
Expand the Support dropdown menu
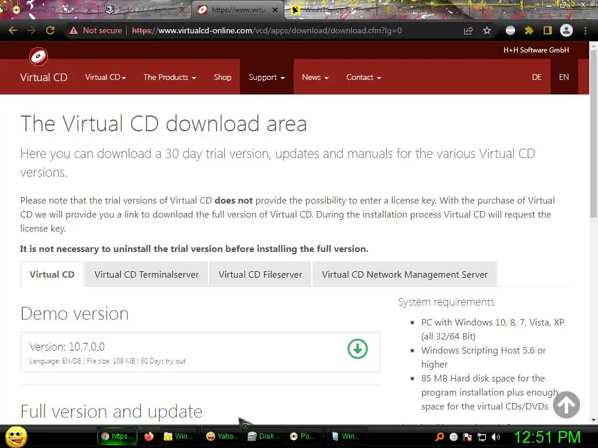click(x=266, y=78)
